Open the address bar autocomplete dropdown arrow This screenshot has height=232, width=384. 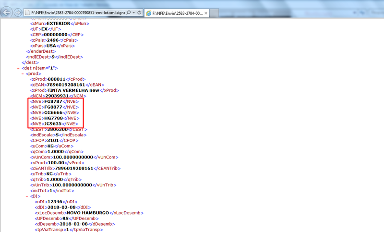click(x=134, y=12)
